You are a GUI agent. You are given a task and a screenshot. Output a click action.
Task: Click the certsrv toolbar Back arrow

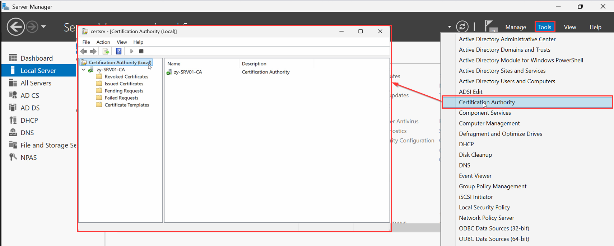coord(84,51)
